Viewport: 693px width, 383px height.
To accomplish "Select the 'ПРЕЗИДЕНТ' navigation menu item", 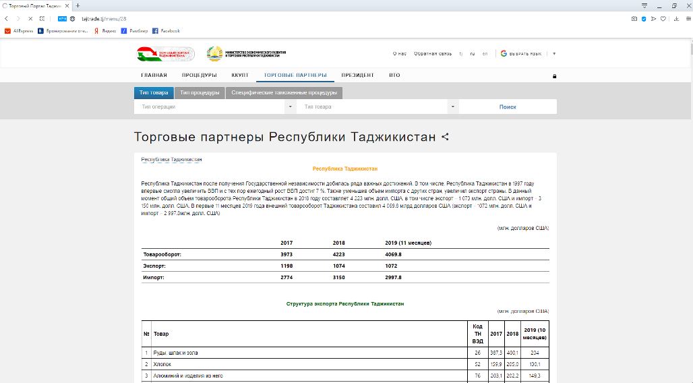I will [357, 75].
